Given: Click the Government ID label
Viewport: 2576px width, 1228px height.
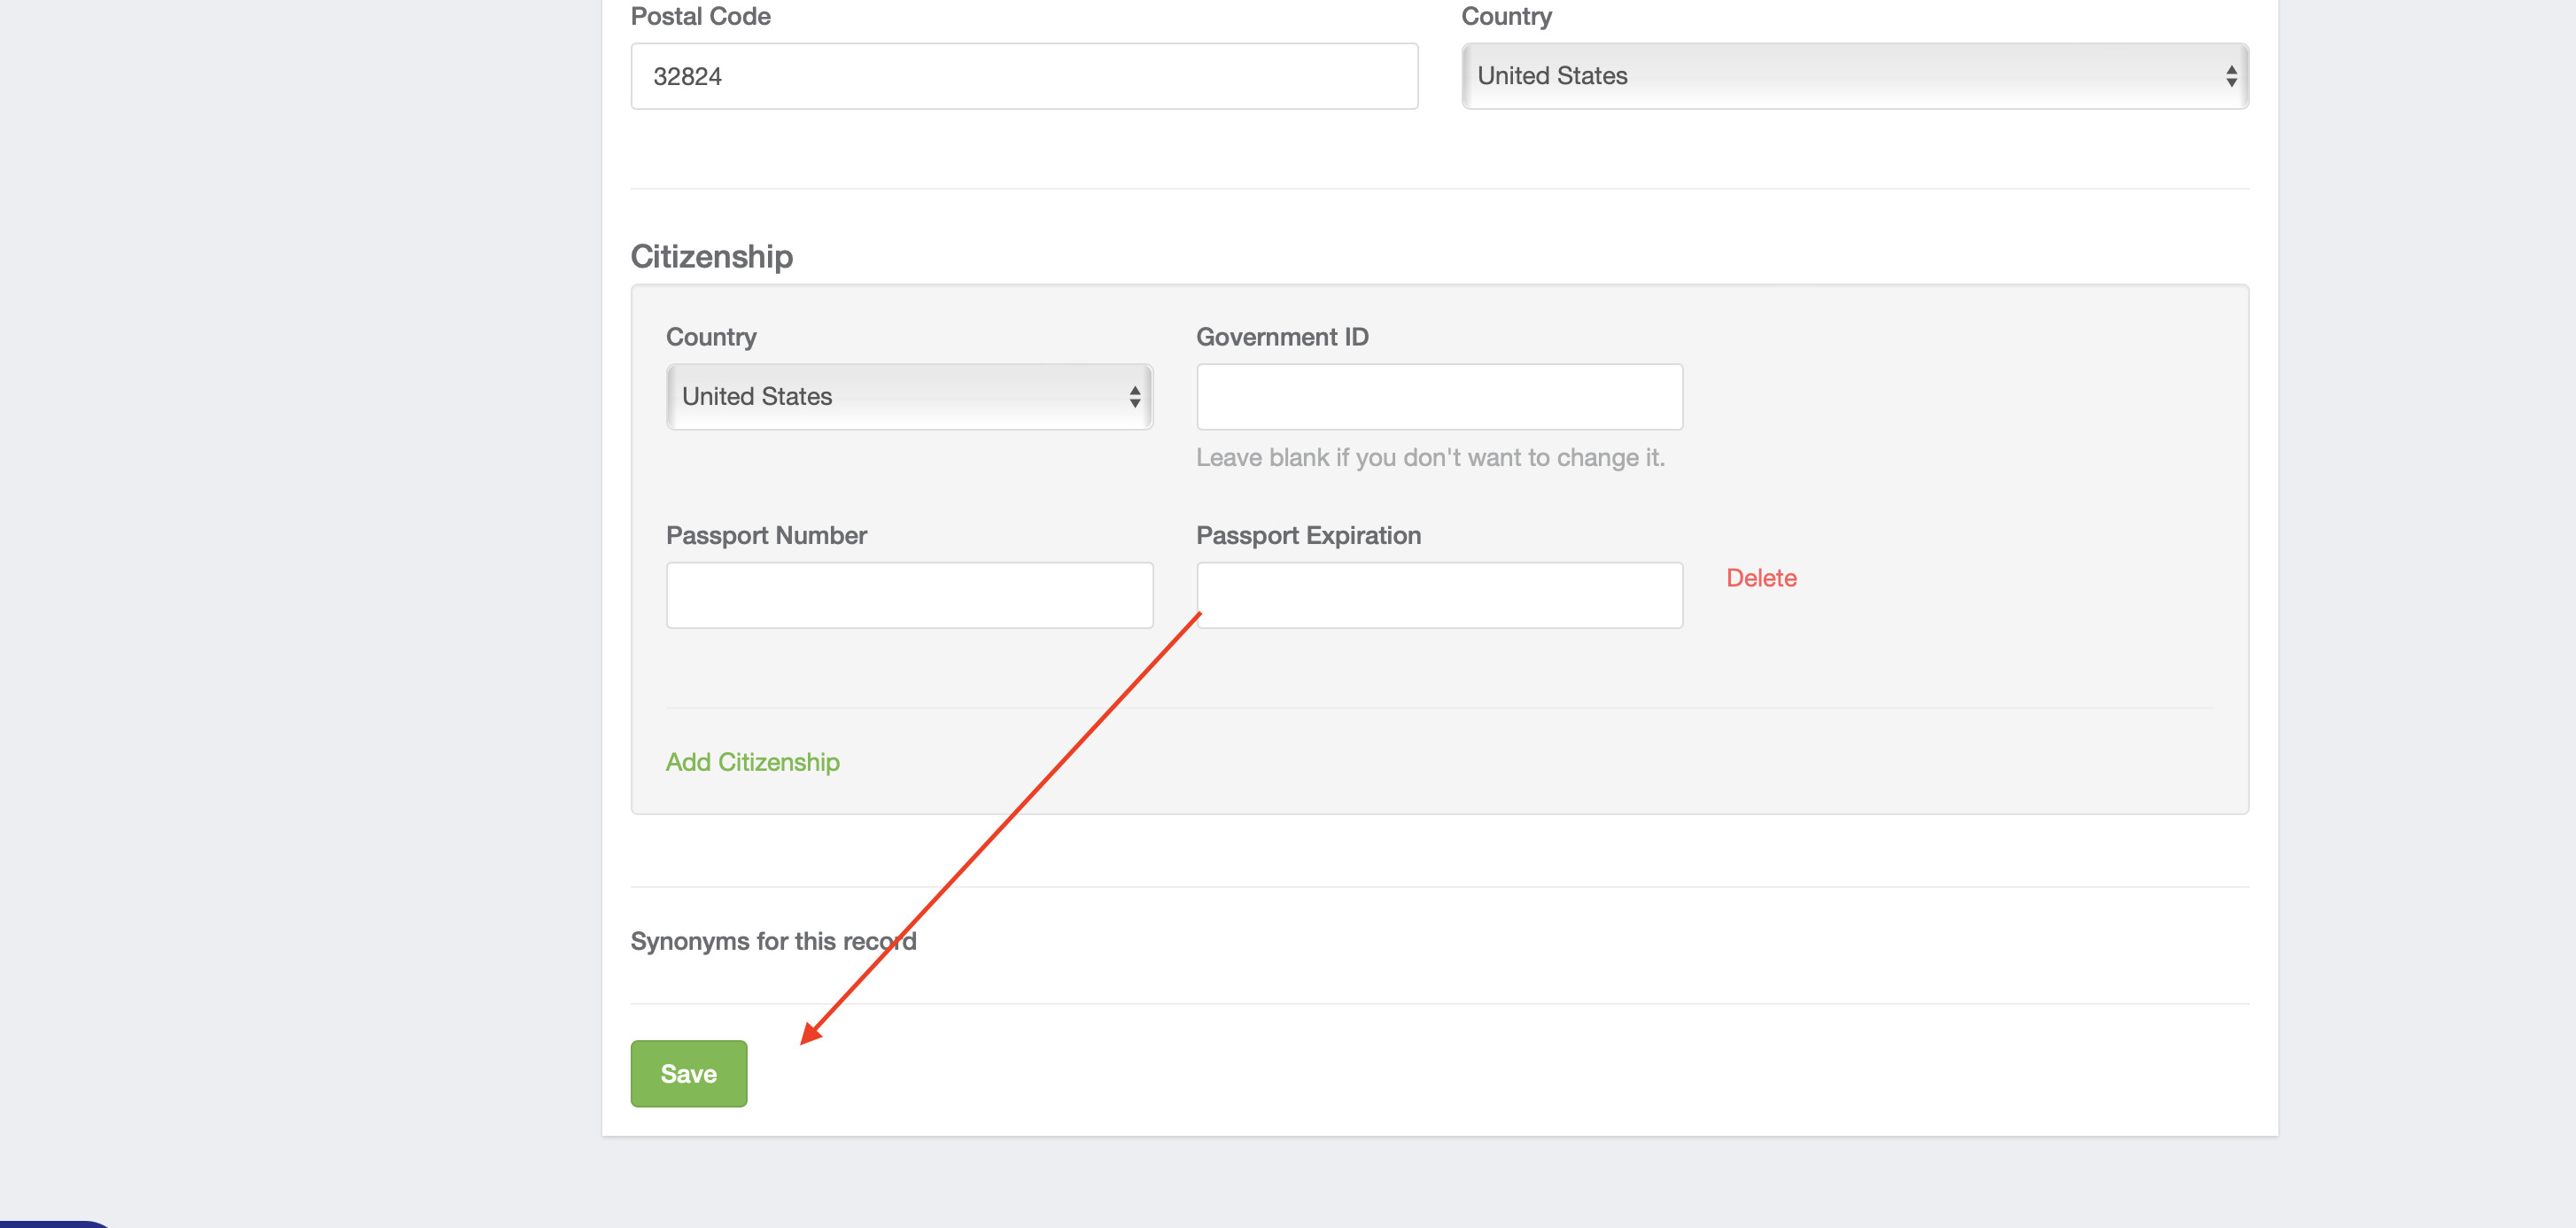Looking at the screenshot, I should (1282, 337).
